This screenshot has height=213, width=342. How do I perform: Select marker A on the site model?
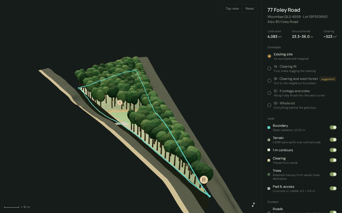click(x=120, y=103)
